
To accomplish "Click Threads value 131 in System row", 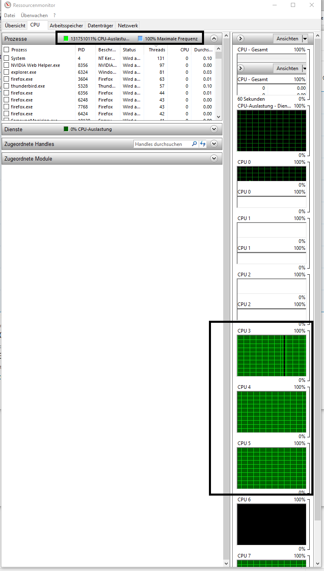I will point(161,58).
